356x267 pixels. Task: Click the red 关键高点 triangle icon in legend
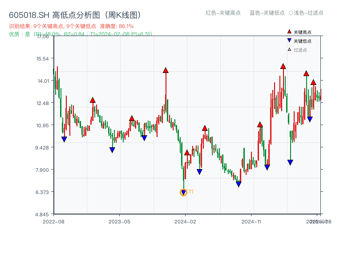(289, 31)
